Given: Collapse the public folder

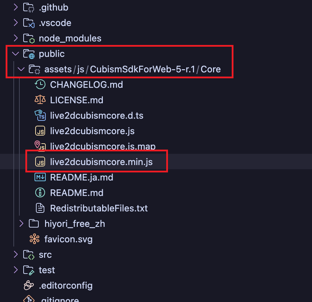Looking at the screenshot, I should [15, 54].
